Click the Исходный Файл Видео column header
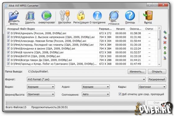The image size is (174, 116). point(52,29)
